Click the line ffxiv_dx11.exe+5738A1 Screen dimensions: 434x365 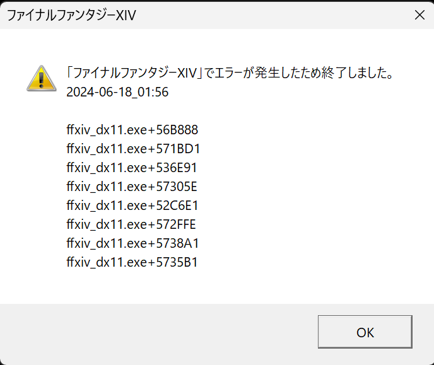(132, 243)
